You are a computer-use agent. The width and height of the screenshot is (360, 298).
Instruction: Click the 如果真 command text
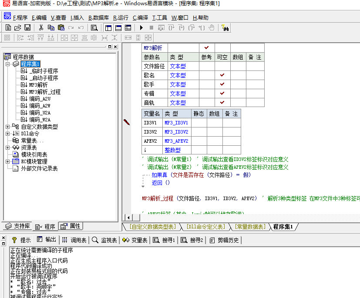point(159,175)
